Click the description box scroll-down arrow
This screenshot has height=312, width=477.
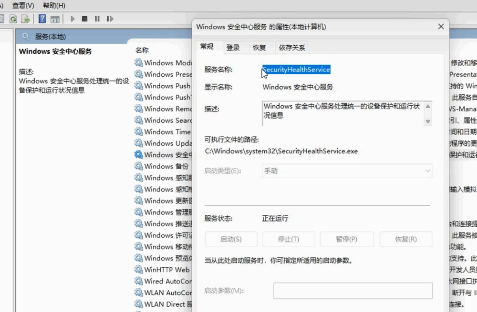point(428,121)
